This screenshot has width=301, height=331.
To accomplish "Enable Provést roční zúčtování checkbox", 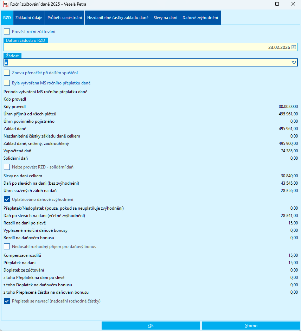I will coord(7,32).
